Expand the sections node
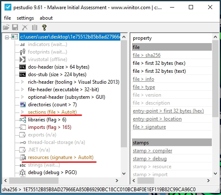 pos(22,112)
